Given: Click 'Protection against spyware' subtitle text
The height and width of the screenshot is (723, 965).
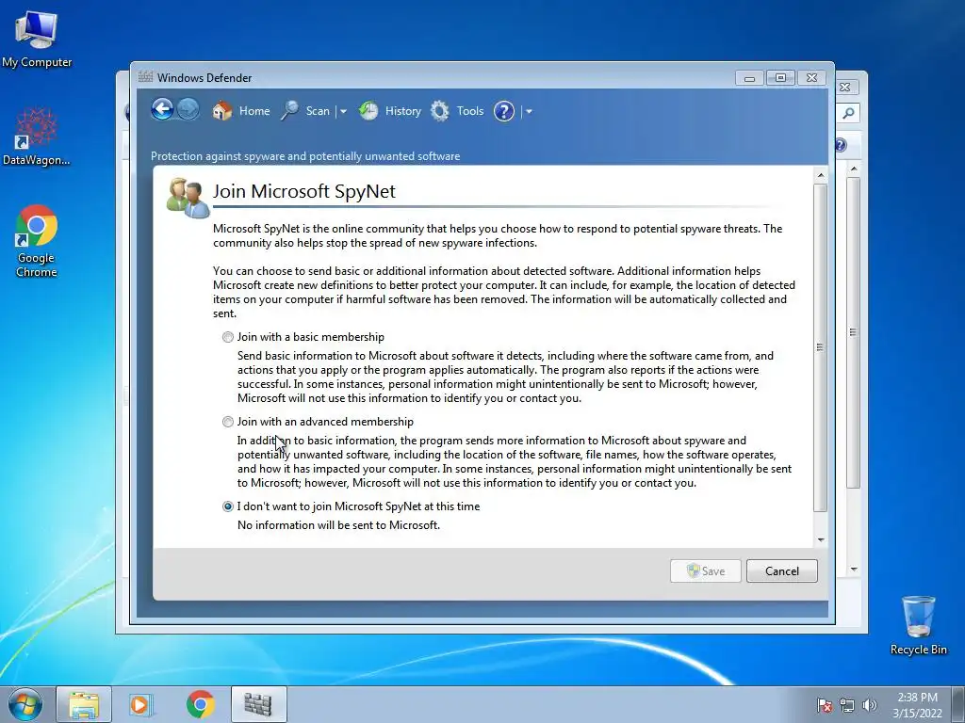Looking at the screenshot, I should click(x=305, y=156).
